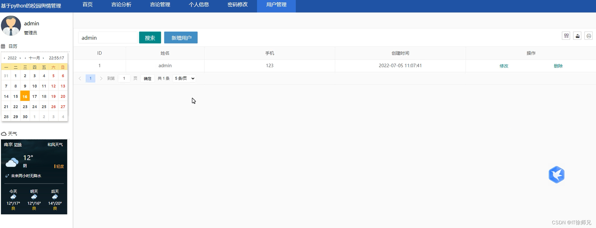
Task: Click the 搜索 search button
Action: (x=150, y=37)
